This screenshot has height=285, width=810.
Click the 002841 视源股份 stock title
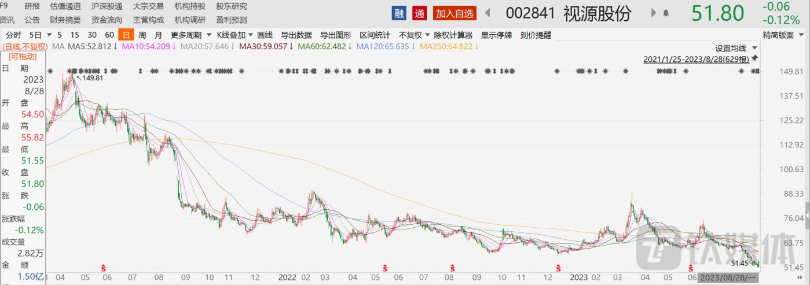(569, 13)
